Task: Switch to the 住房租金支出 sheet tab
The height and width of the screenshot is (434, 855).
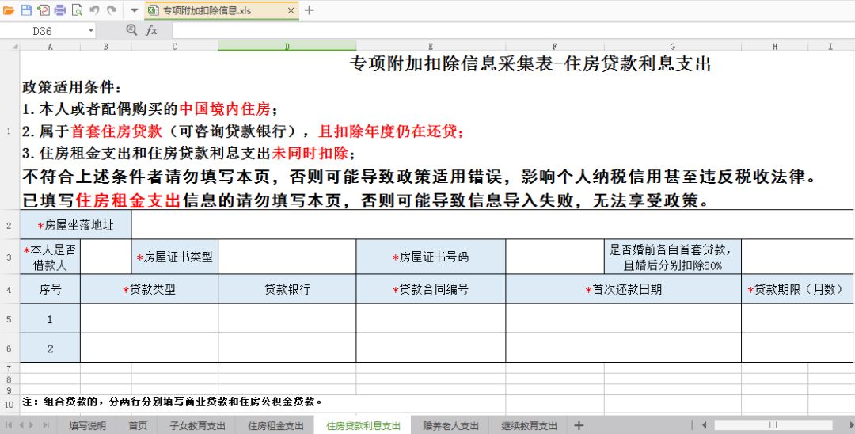Action: [275, 426]
